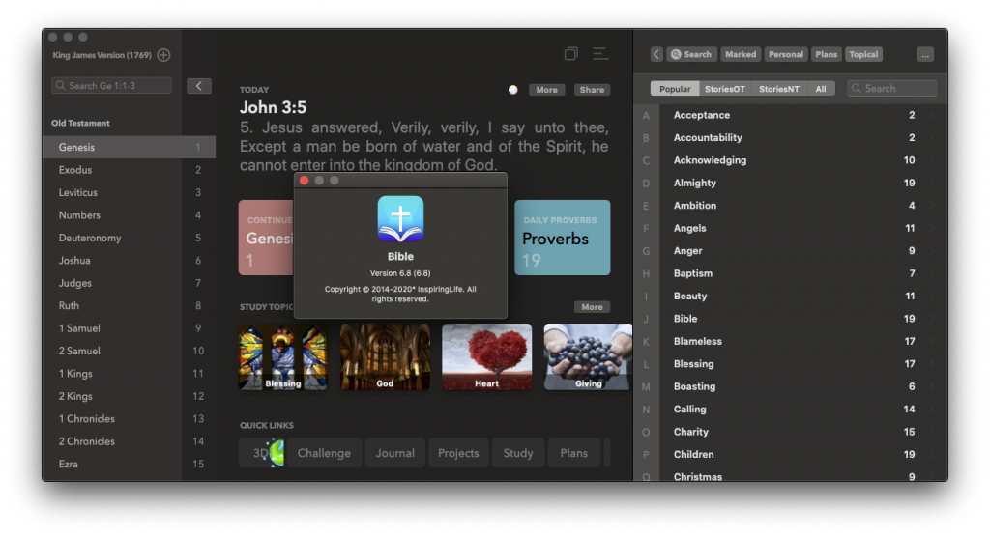Click the topics Search input field
The width and height of the screenshot is (990, 537).
click(x=892, y=88)
